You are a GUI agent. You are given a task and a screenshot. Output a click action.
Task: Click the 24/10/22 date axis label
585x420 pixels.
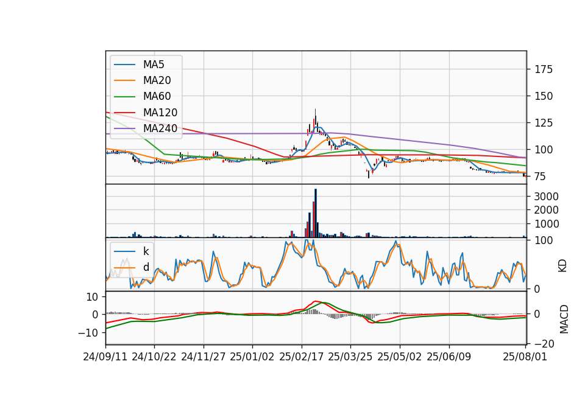[x=154, y=357]
